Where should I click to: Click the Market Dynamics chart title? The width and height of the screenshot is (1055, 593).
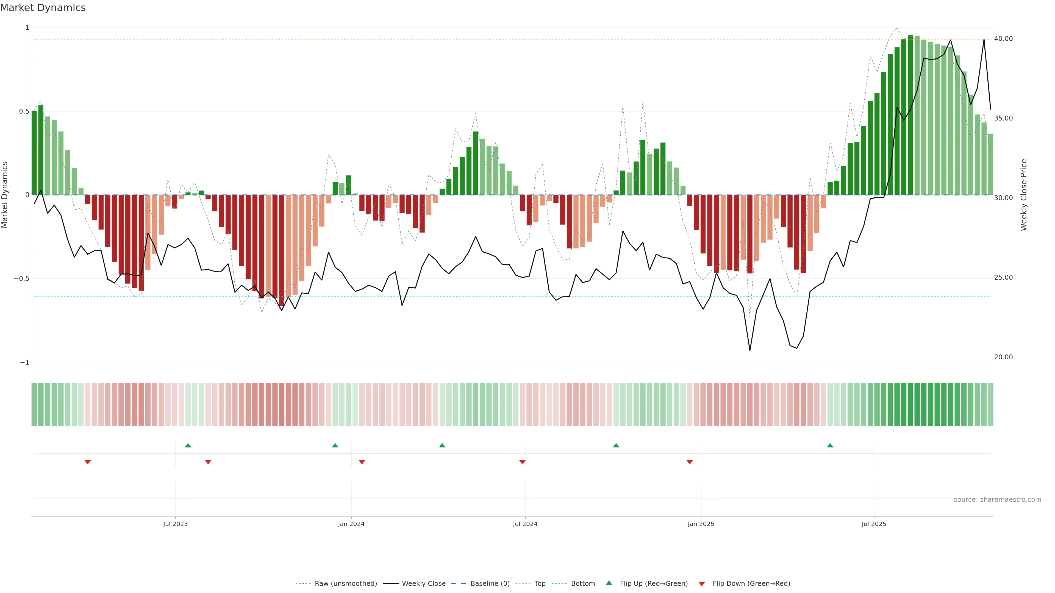pos(43,8)
